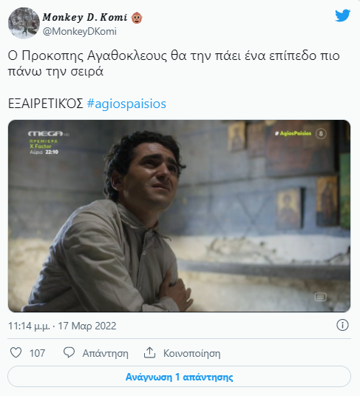Click the #AgiosPaisios overlay on image
The image size is (360, 396).
coord(293,133)
